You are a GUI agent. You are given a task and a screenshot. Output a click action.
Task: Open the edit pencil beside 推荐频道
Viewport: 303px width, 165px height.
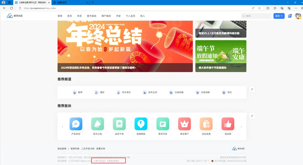(x=252, y=89)
